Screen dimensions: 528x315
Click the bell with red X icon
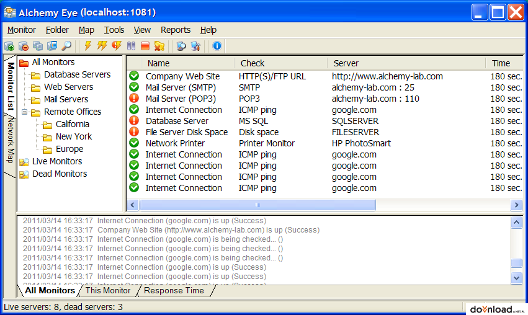pyautogui.click(x=159, y=46)
